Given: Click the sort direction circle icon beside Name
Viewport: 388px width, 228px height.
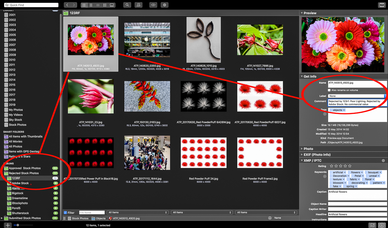Looking at the screenshot, I should pos(270,218).
